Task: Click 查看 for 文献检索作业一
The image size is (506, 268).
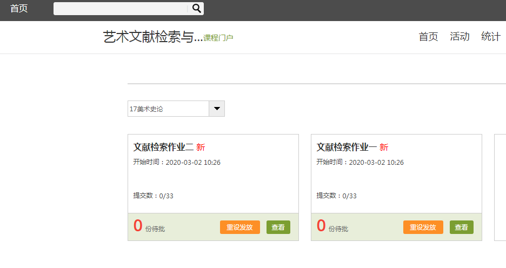Action: (461, 227)
